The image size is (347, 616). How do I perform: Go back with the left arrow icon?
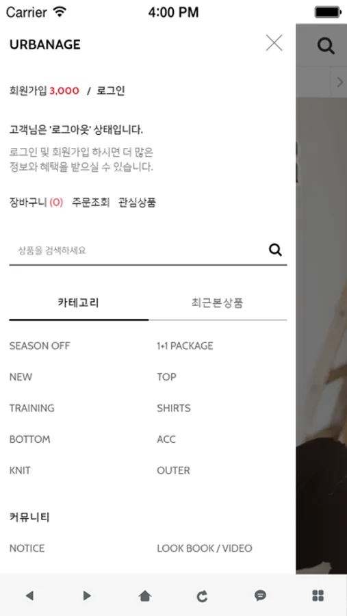[29, 595]
